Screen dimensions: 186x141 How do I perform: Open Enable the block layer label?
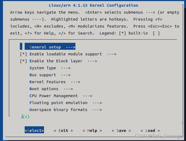point(56,61)
